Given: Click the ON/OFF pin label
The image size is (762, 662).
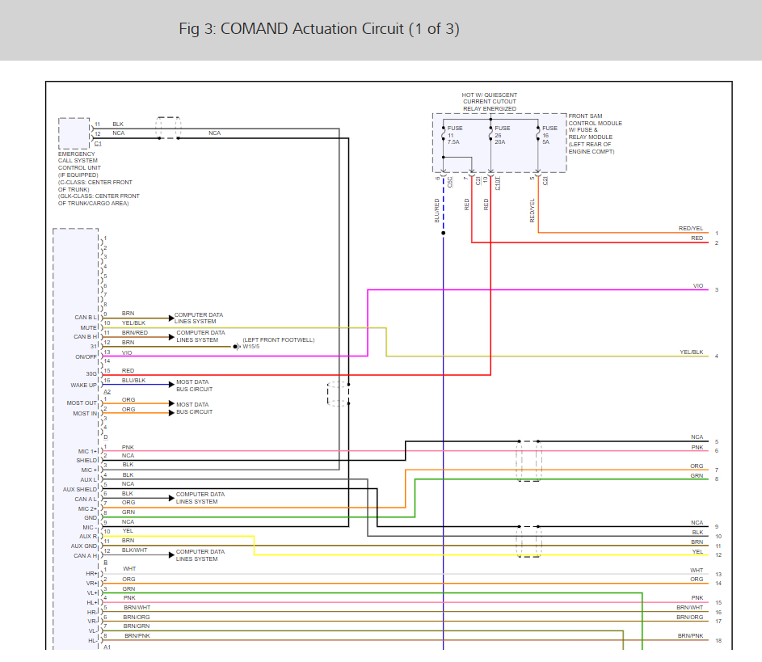Looking at the screenshot, I should pyautogui.click(x=86, y=356).
